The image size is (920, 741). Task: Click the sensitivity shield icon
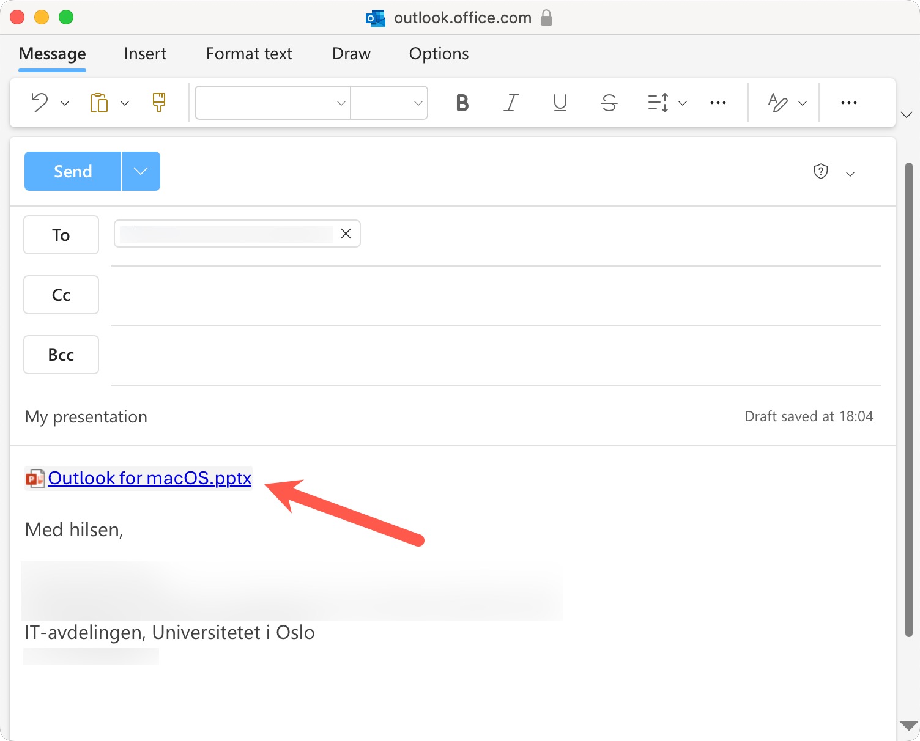(821, 171)
